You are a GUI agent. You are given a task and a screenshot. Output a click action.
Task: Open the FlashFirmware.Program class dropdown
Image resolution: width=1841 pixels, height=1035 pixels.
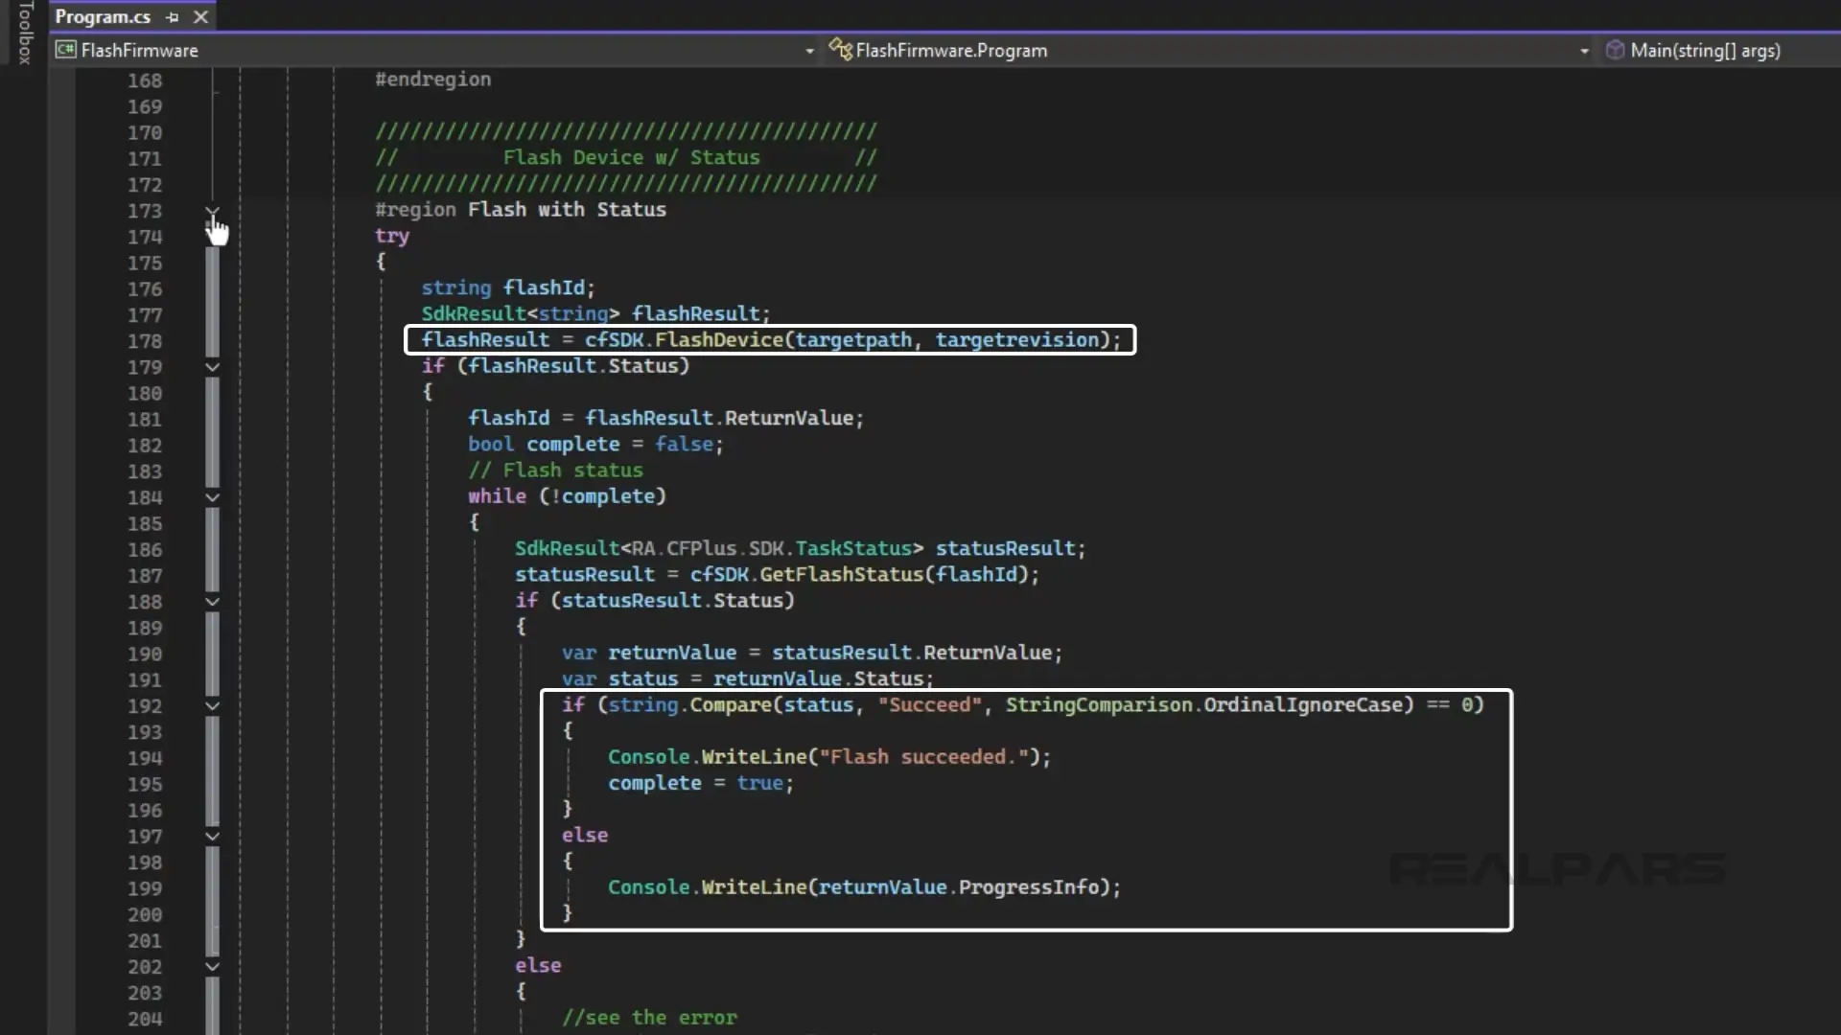click(x=1584, y=51)
